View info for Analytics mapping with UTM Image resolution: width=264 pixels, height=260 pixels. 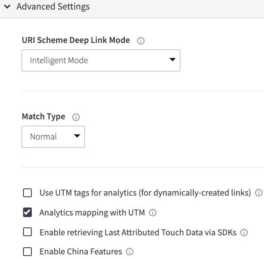click(x=153, y=213)
